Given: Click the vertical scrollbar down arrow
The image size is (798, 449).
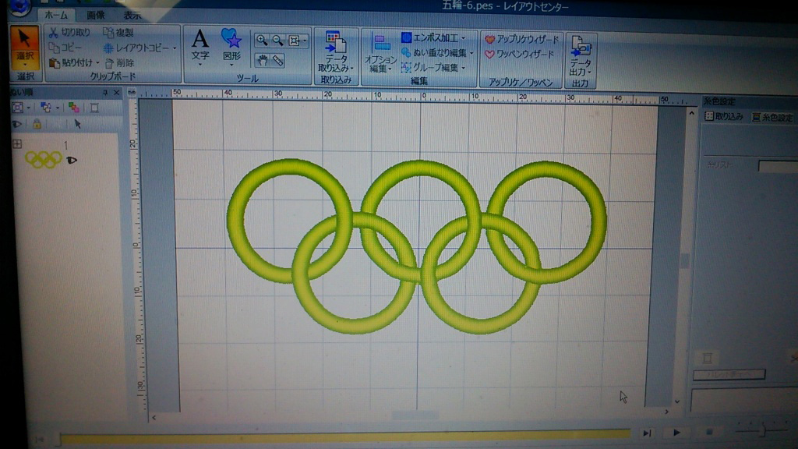Looking at the screenshot, I should (x=677, y=401).
